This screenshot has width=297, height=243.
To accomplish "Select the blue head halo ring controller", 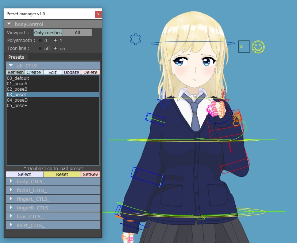I will point(193,43).
